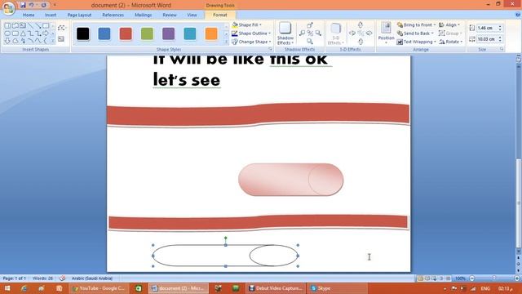Apply the orange shape style
The width and height of the screenshot is (522, 294).
(x=211, y=33)
